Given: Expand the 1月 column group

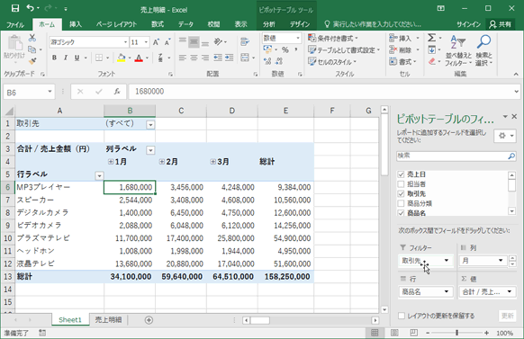Looking at the screenshot, I should coord(110,162).
